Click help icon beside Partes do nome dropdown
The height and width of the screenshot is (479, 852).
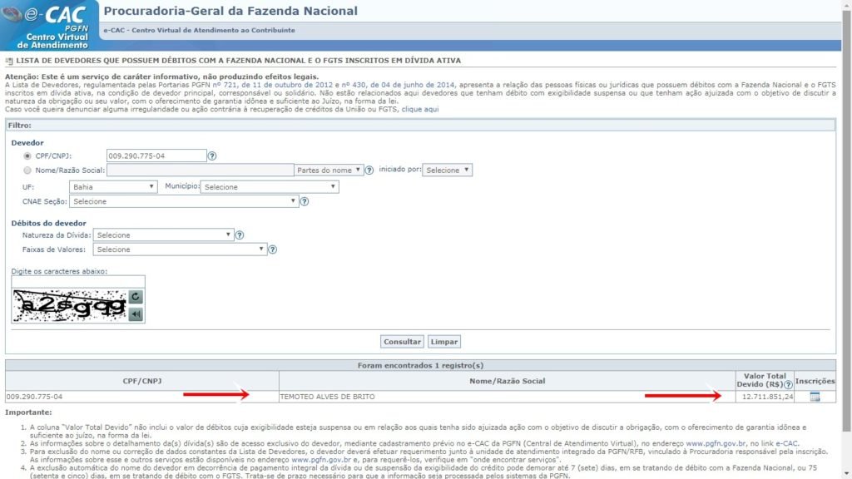(x=369, y=170)
